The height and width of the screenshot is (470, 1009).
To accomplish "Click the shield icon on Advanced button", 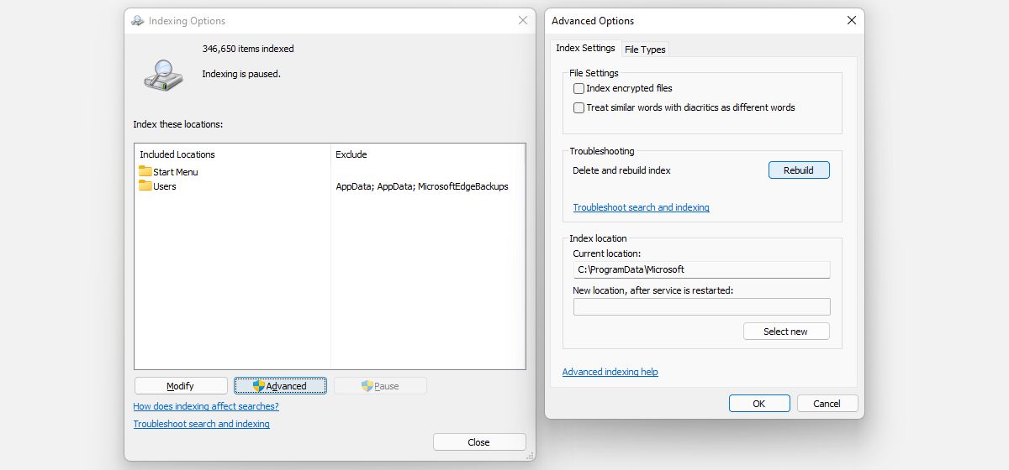I will click(259, 386).
